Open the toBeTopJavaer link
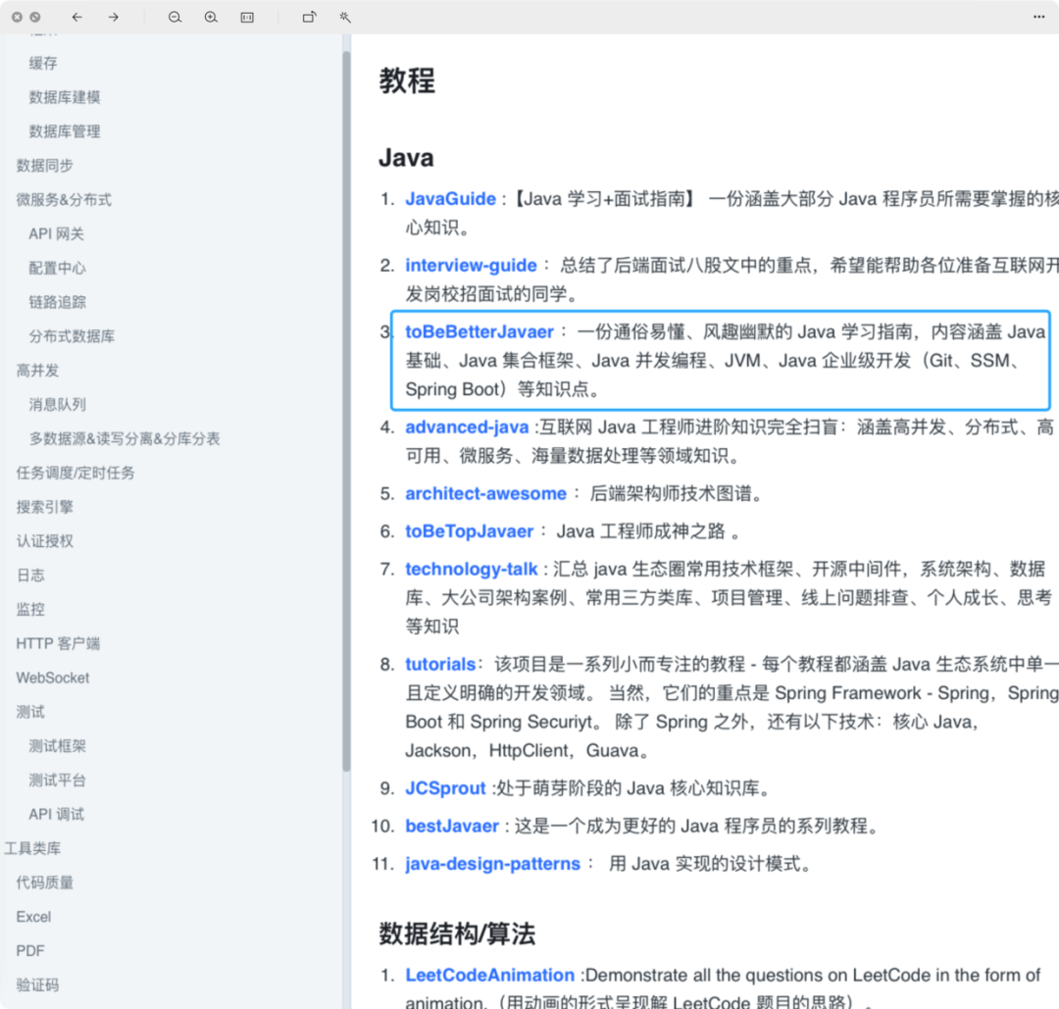The width and height of the screenshot is (1059, 1009). [x=470, y=530]
